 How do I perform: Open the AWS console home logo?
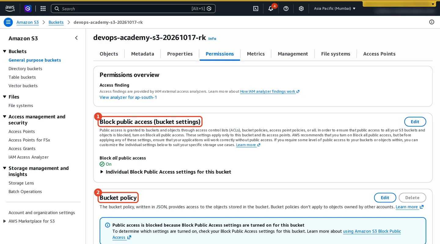click(x=10, y=9)
